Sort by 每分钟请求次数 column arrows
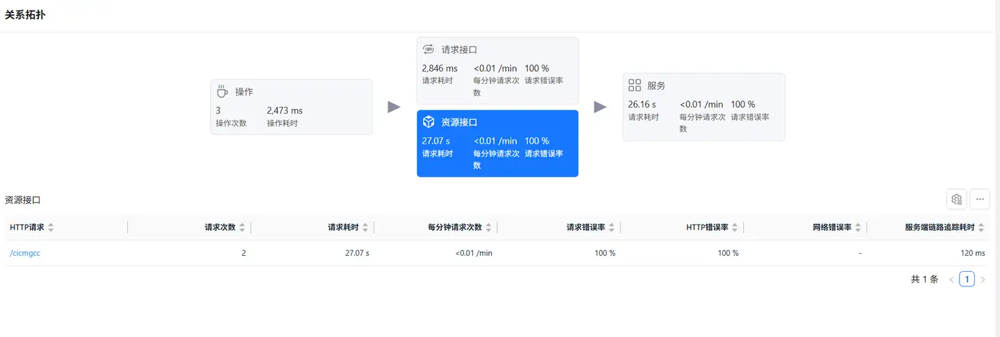Image resolution: width=1000 pixels, height=337 pixels. (x=488, y=227)
